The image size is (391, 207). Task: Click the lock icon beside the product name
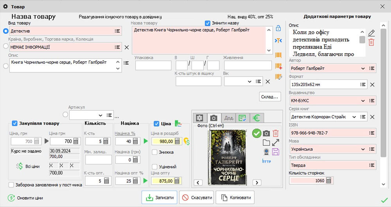(278, 28)
